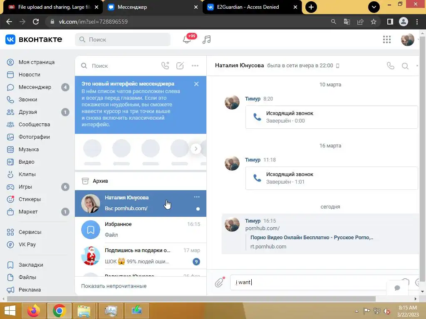Click Показать непрочитанные

(114, 286)
